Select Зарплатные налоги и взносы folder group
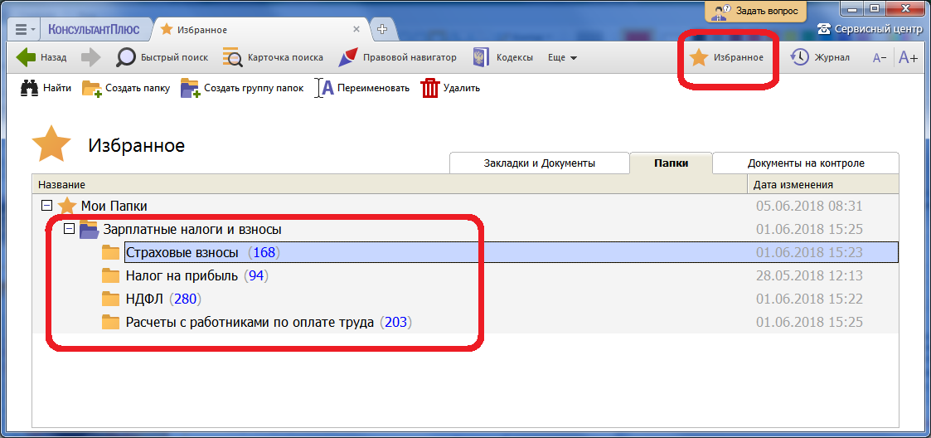931x438 pixels. pyautogui.click(x=192, y=229)
